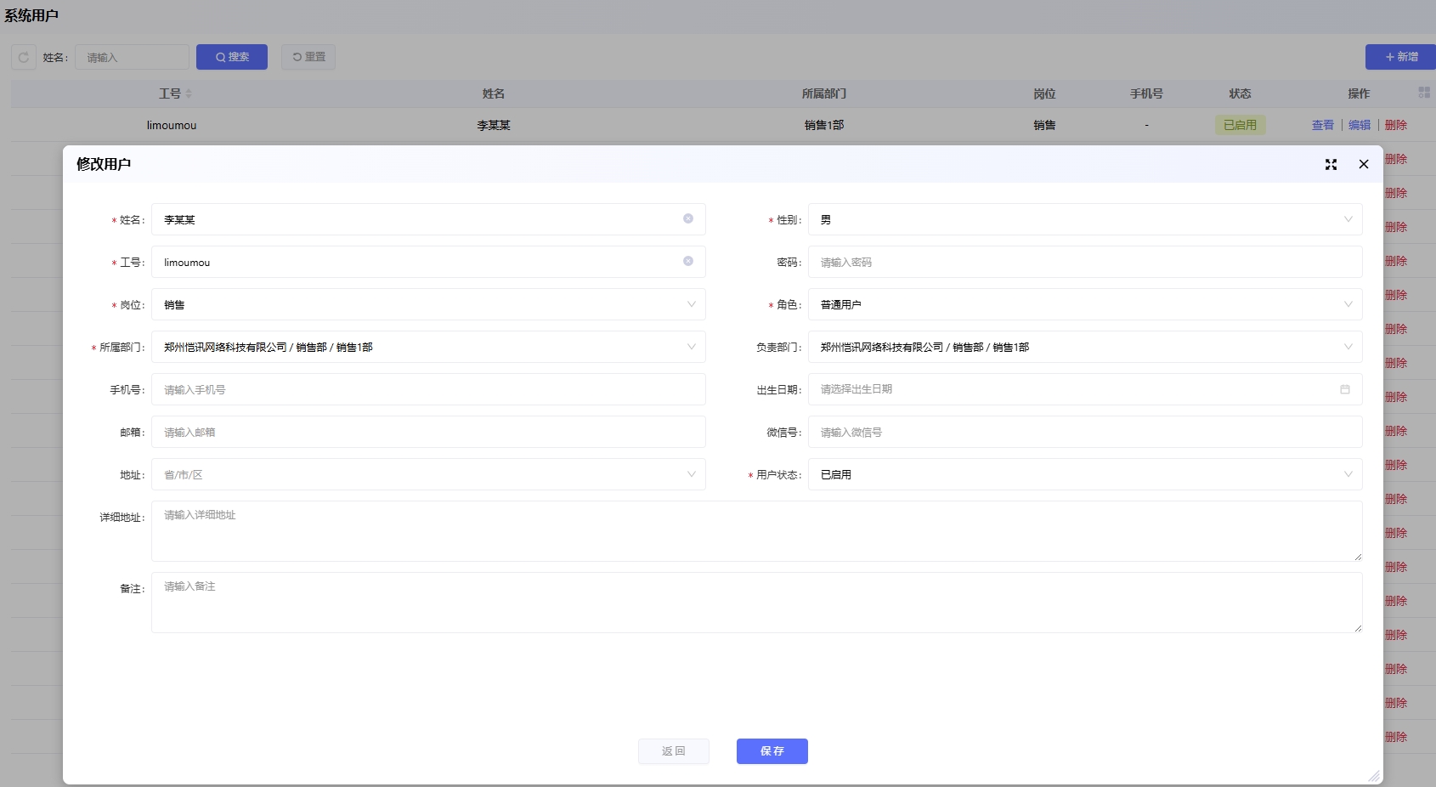Click the column settings grid icon in table header

(x=1424, y=93)
